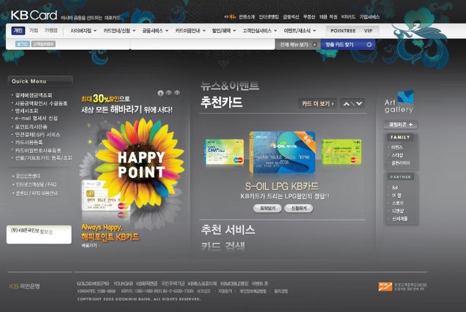
Task: Click the KB국민은행 footer logo
Action: [25, 286]
